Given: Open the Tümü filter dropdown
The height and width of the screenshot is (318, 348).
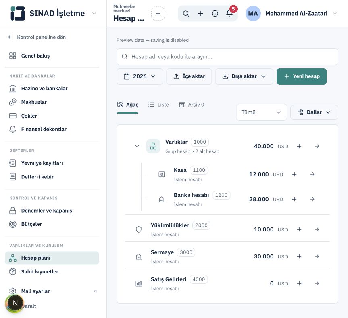Looking at the screenshot, I should [x=261, y=112].
